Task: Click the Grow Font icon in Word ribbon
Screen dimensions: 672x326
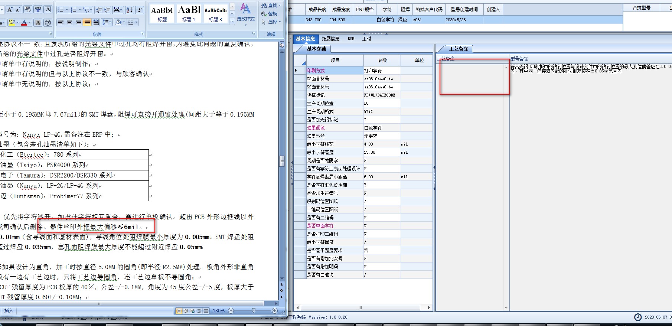Action: pos(10,10)
